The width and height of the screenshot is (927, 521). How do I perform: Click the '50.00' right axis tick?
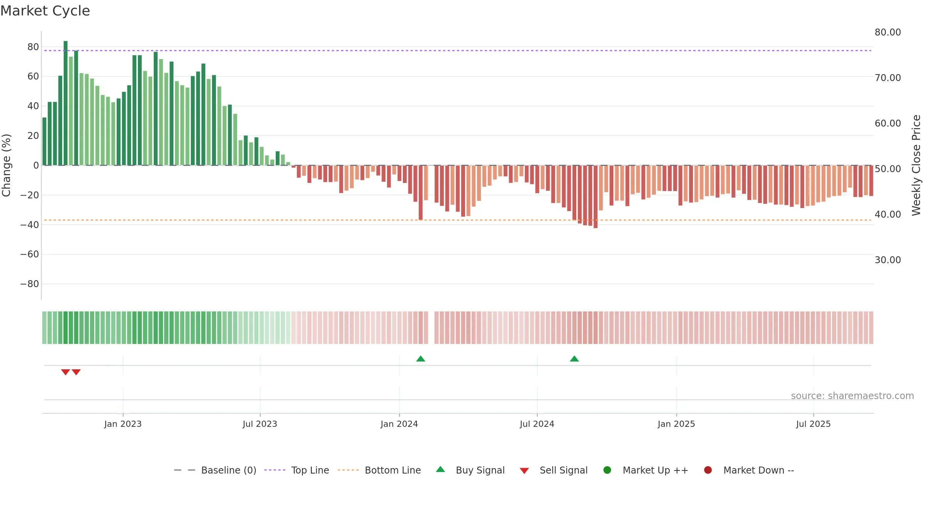888,169
